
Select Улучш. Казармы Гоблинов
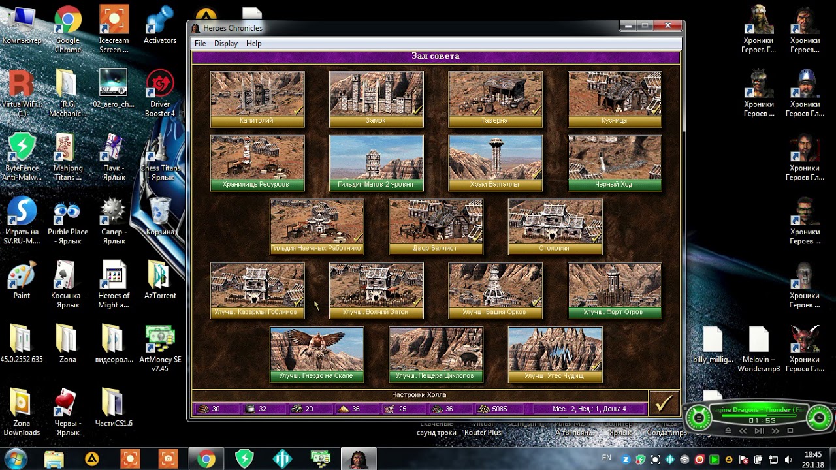click(x=257, y=290)
